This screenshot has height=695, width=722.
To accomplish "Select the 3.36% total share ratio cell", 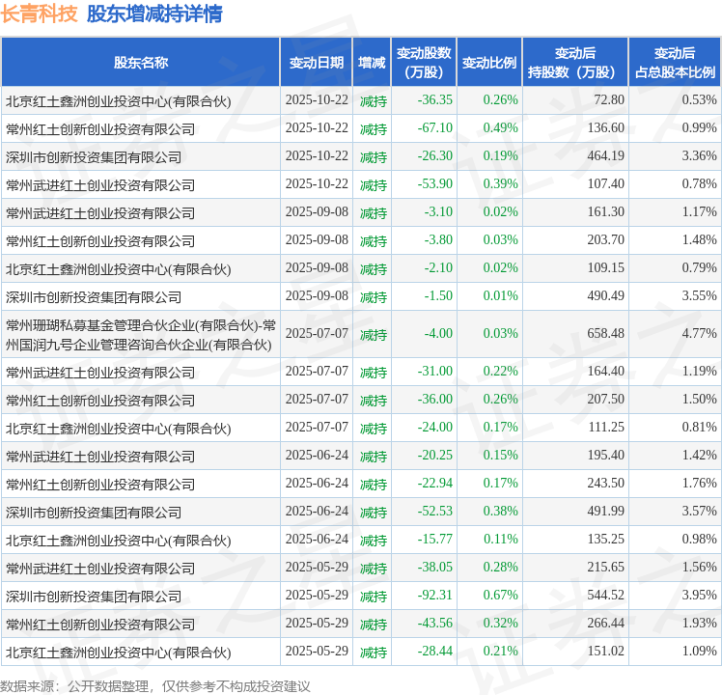I will tap(698, 156).
